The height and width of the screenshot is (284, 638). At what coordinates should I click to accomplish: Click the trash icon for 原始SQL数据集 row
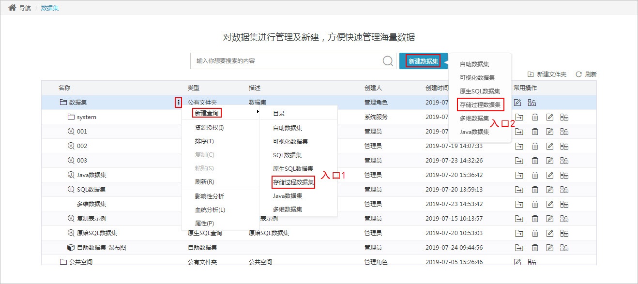[x=535, y=233]
